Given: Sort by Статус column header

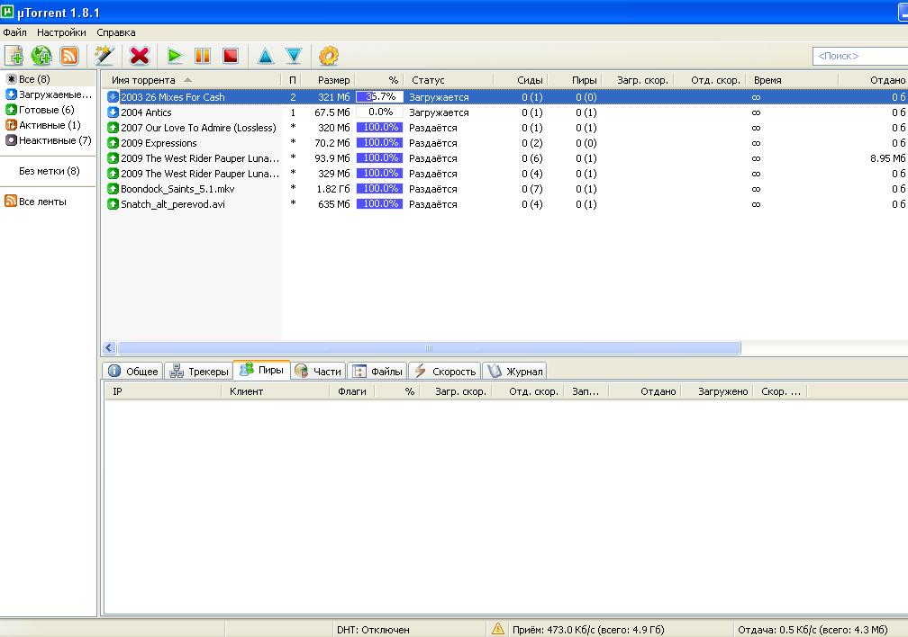Looking at the screenshot, I should 449,80.
